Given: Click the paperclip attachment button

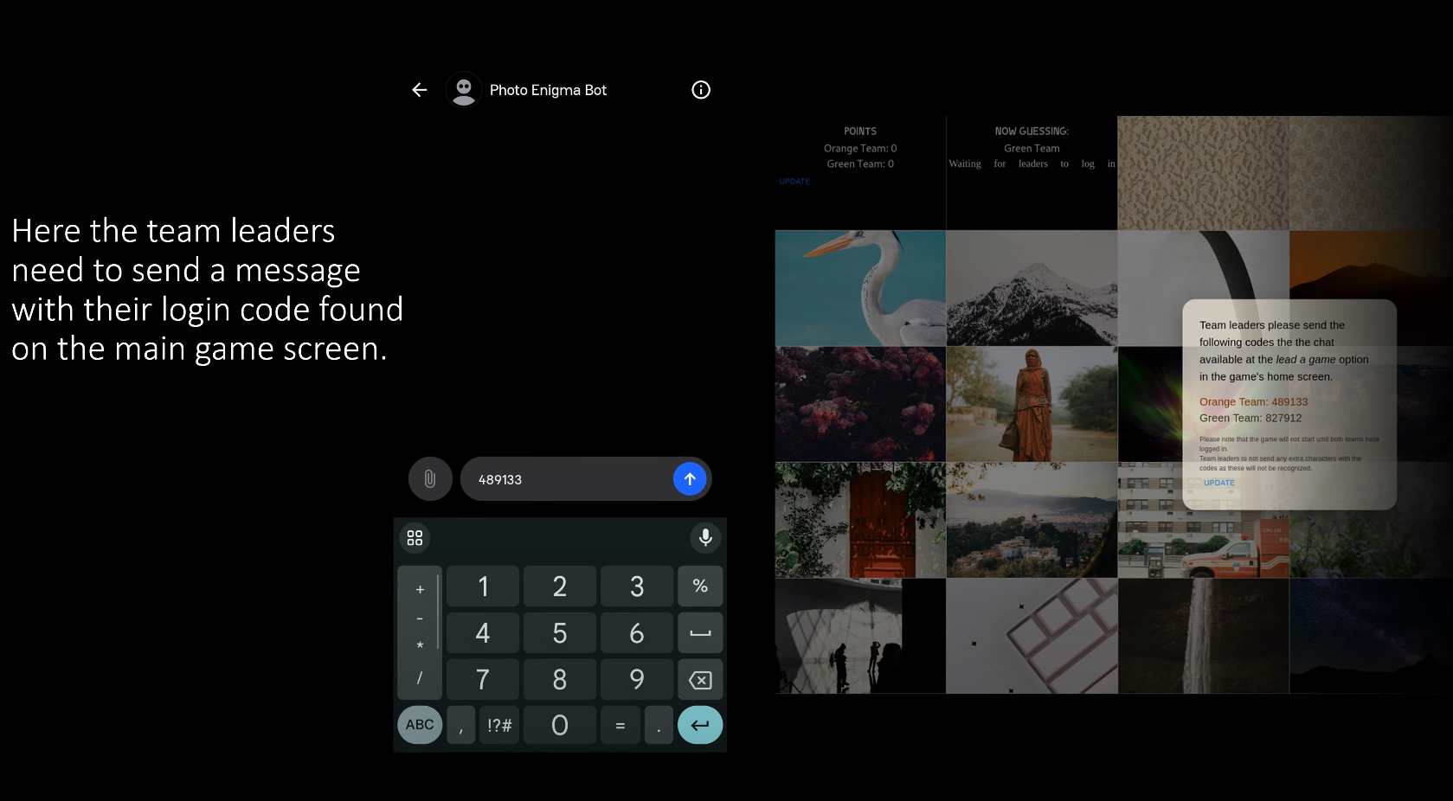Looking at the screenshot, I should pos(430,479).
